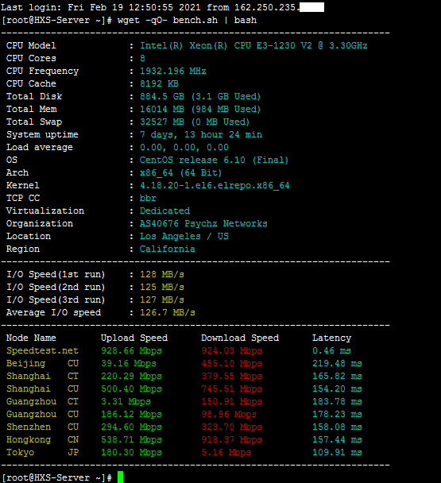The height and width of the screenshot is (483, 441).
Task: Click CPU Frequency value '1932.196 MHz'
Action: (x=173, y=71)
